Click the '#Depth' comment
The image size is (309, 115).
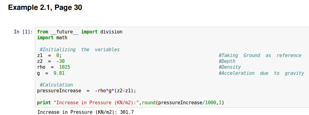227,61
